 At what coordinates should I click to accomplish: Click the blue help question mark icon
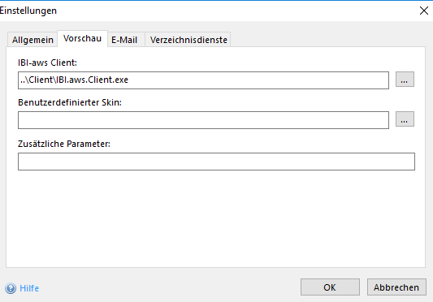(x=11, y=288)
